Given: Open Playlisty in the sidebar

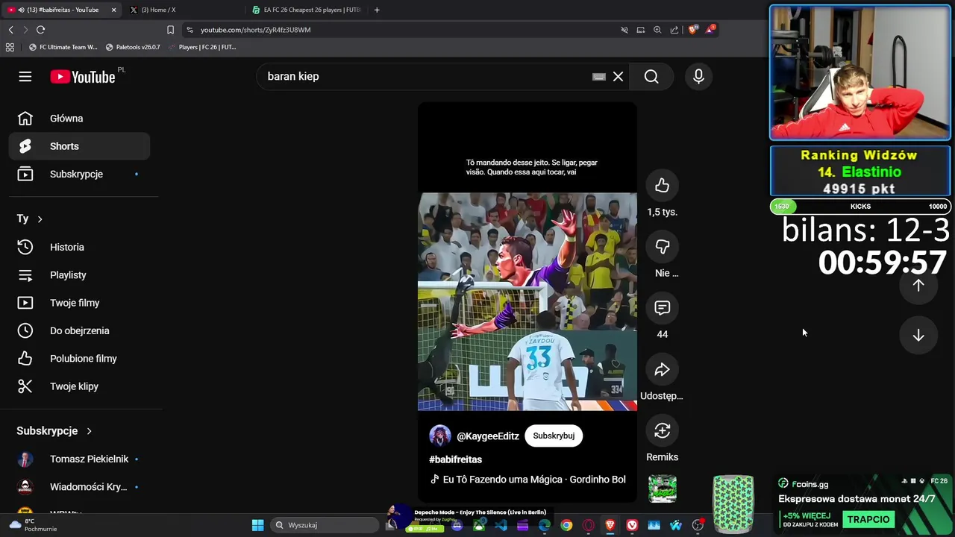Looking at the screenshot, I should click(x=79, y=274).
